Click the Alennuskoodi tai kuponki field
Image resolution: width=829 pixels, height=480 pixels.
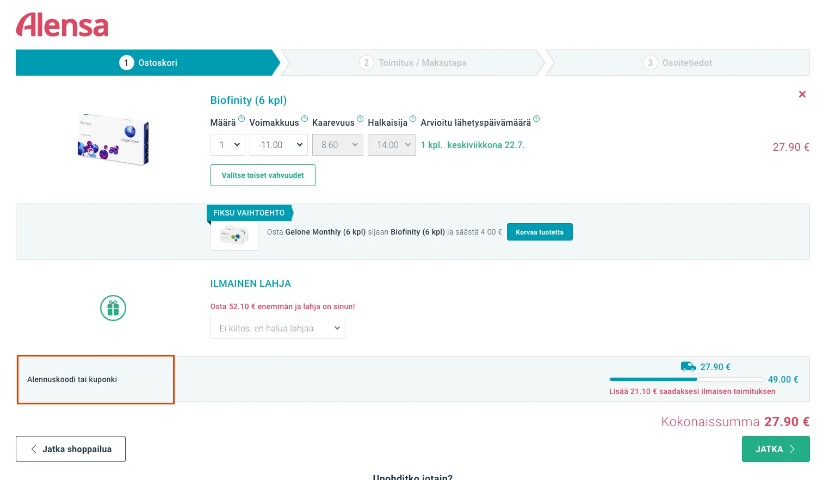[96, 379]
